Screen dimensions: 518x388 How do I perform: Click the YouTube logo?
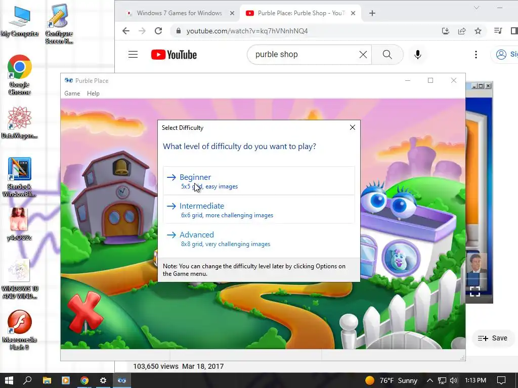[174, 55]
